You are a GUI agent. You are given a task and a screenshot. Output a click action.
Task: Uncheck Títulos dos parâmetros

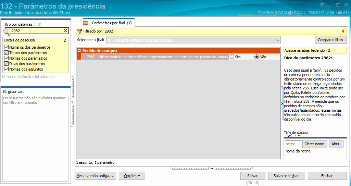pos(6,53)
